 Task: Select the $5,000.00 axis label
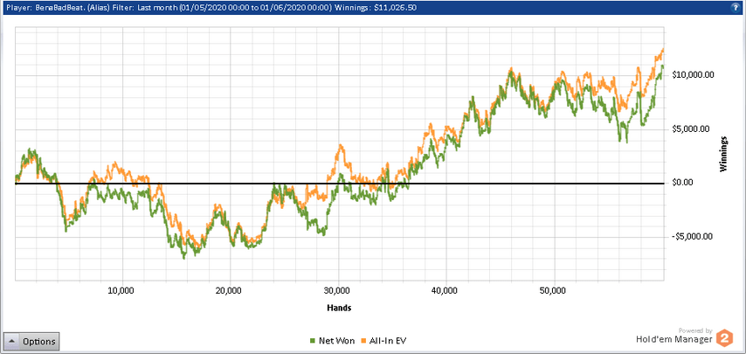[692, 129]
